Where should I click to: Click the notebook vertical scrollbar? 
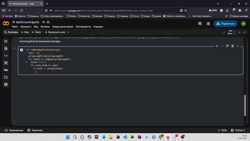point(245,105)
